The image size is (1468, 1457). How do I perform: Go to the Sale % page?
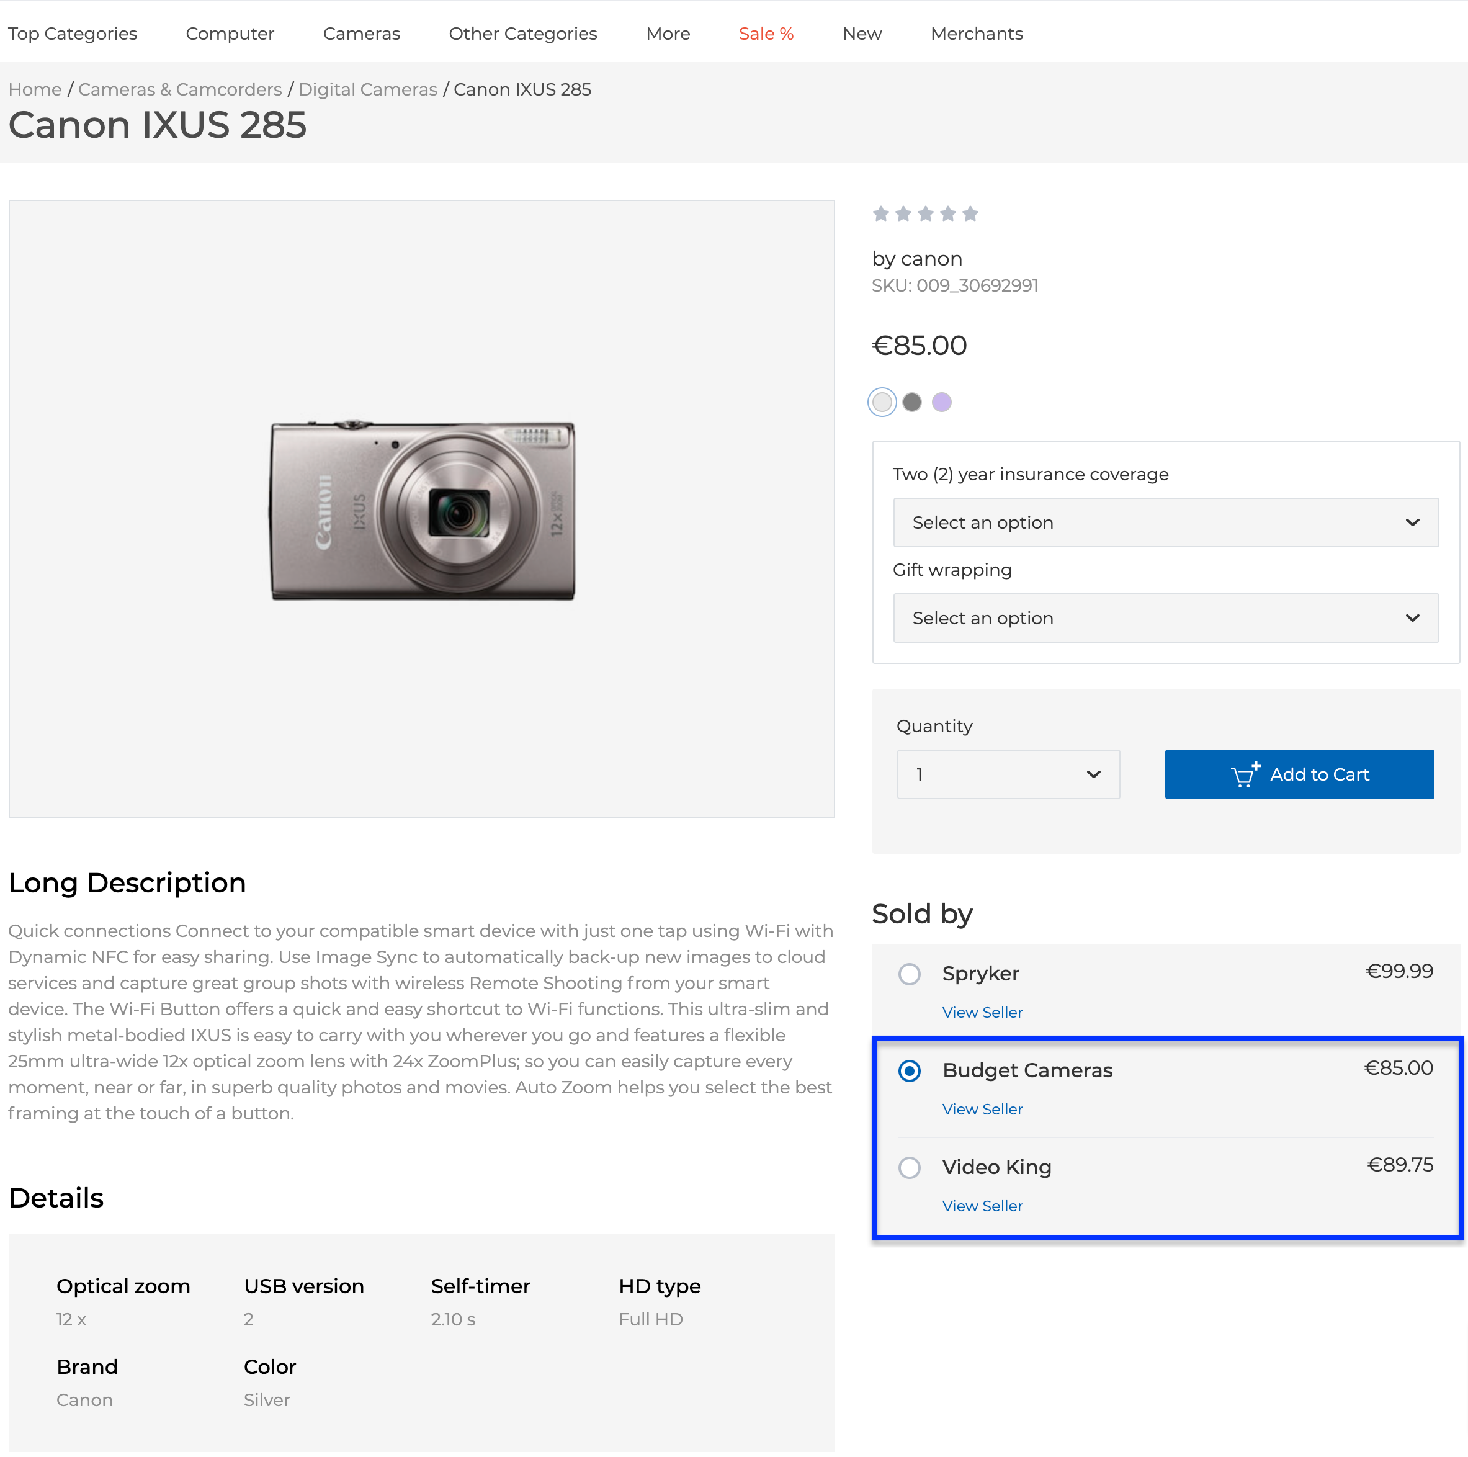pos(766,34)
